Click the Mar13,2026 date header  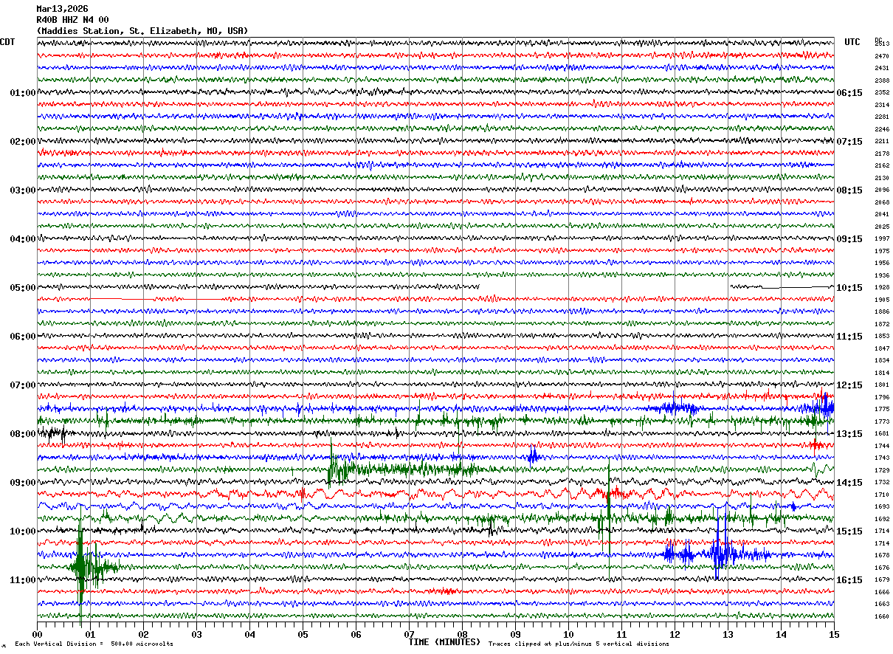62,9
